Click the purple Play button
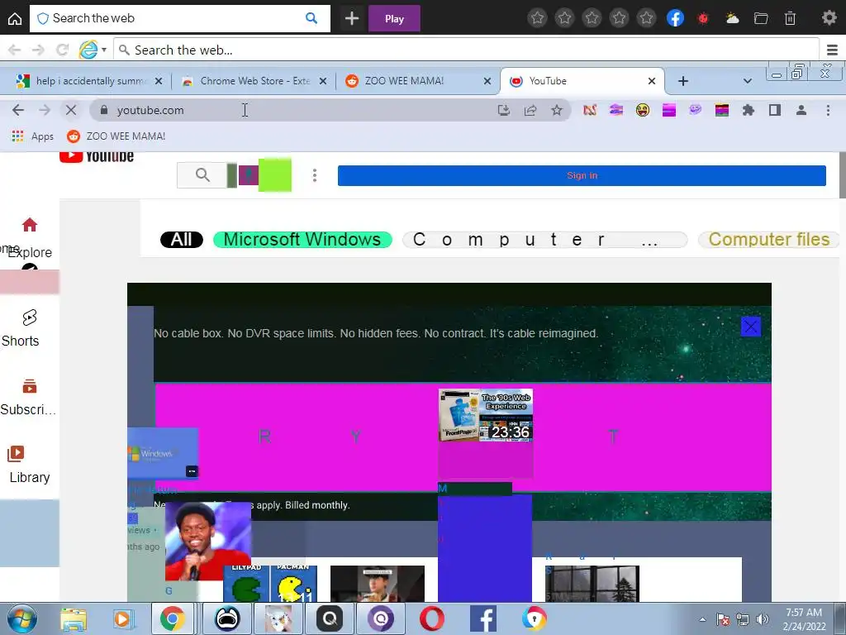The width and height of the screenshot is (846, 635). tap(394, 19)
